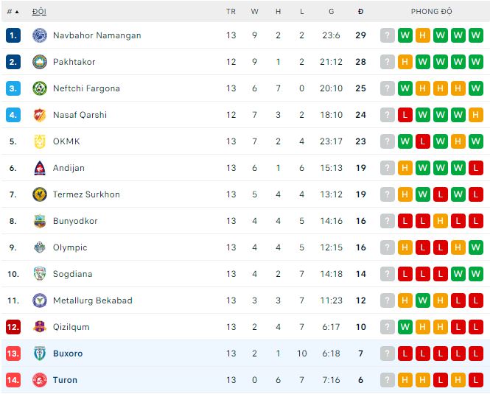
Task: Sort table by ĐỘI column header
Action: click(38, 12)
